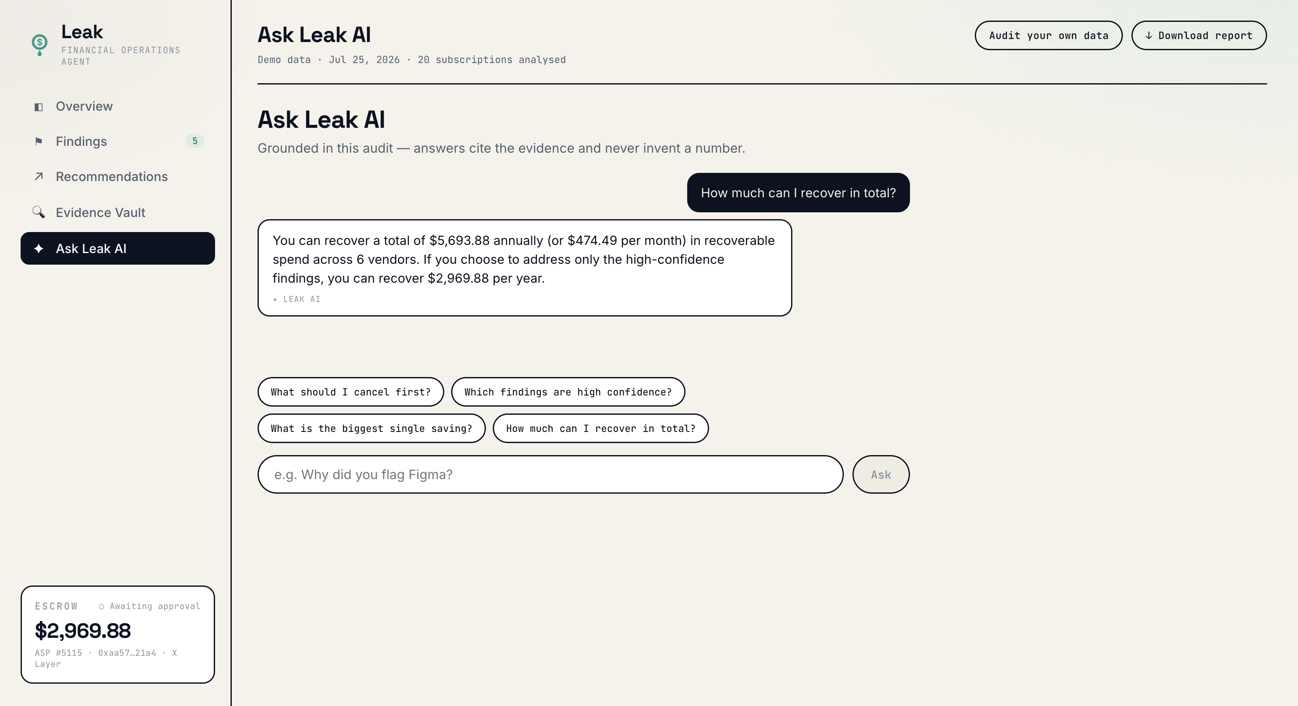Viewport: 1298px width, 706px height.
Task: Click the Overview panel icon
Action: click(38, 107)
